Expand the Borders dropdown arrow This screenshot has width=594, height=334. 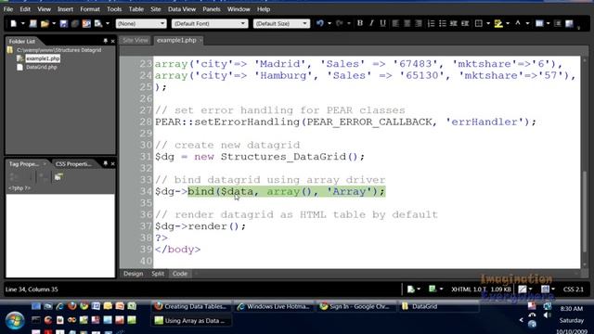(x=488, y=23)
